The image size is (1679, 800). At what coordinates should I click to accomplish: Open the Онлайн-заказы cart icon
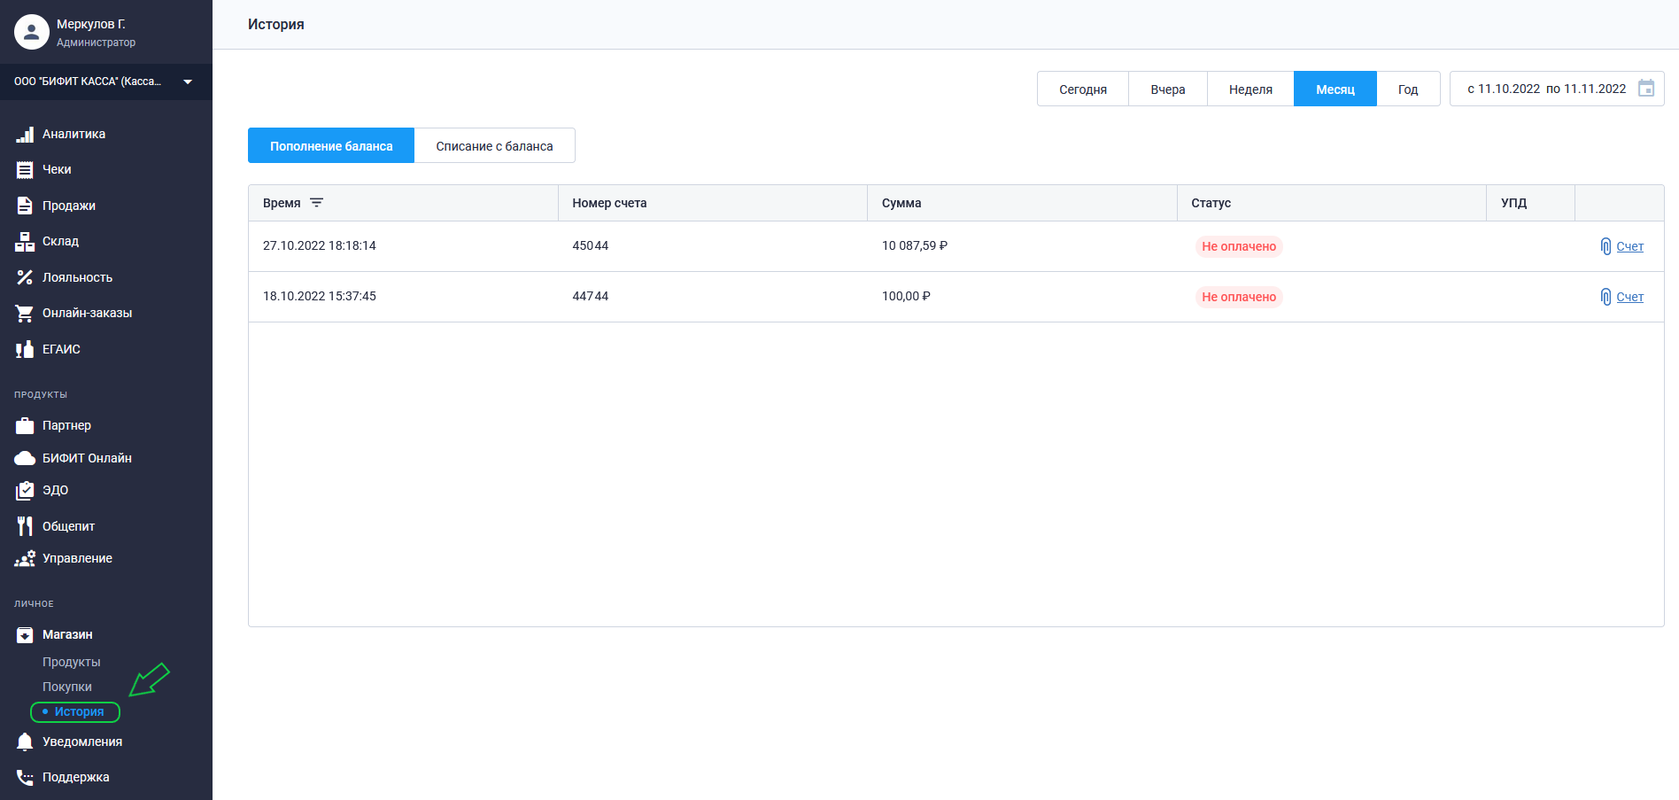[25, 313]
